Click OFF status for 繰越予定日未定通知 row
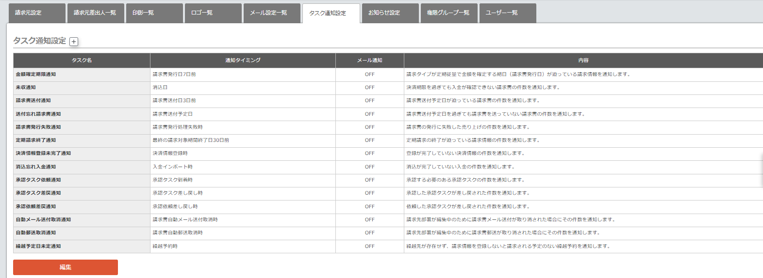This screenshot has height=278, width=763. click(x=369, y=246)
